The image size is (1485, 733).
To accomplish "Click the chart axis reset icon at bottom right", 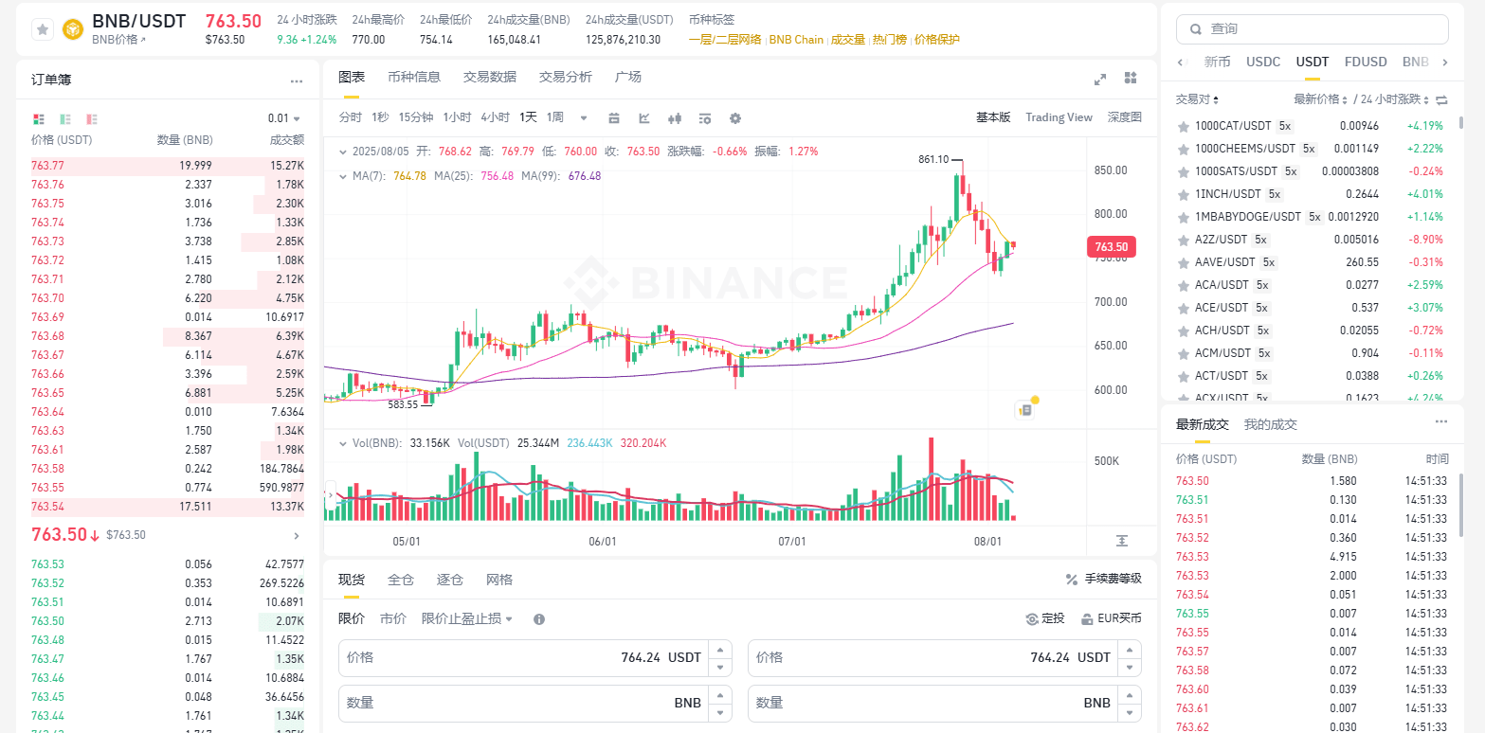I will 1122,540.
